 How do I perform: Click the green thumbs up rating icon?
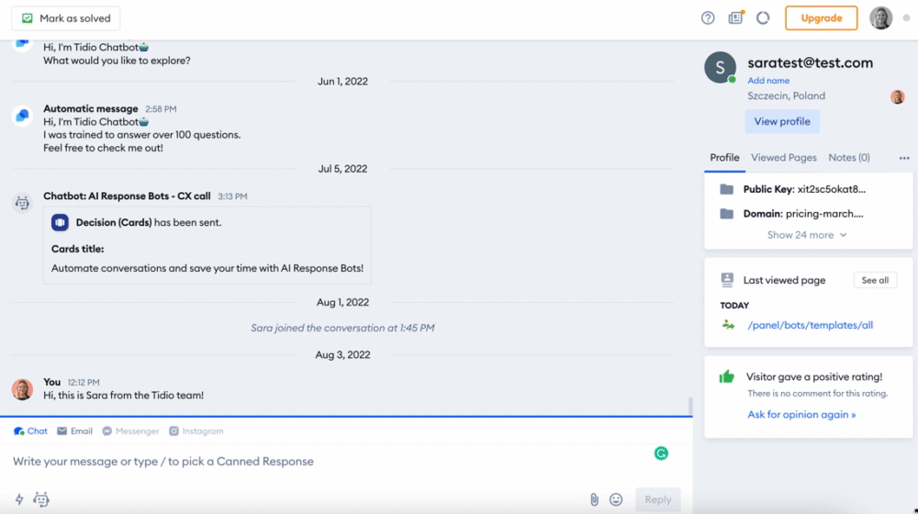[x=726, y=376]
